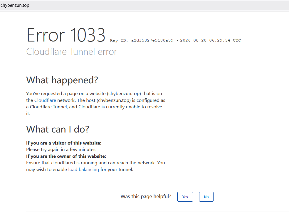Click 'If you are the owner' line
This screenshot has width=289, height=212.
click(x=66, y=156)
